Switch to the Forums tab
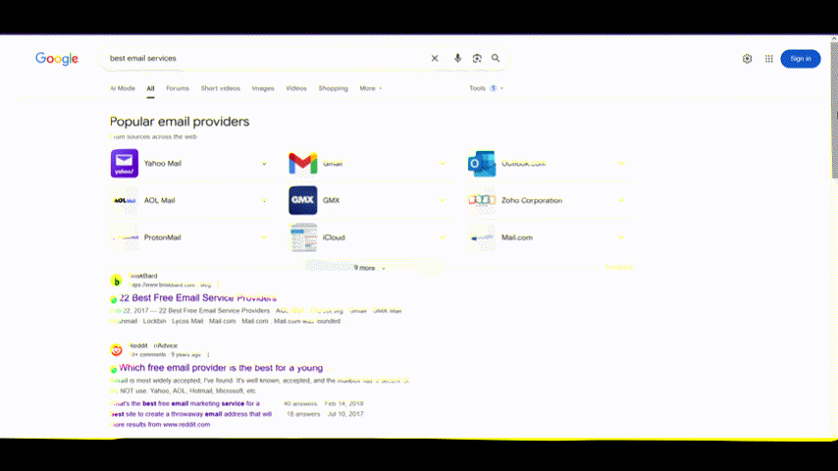The height and width of the screenshot is (471, 838). click(x=178, y=88)
